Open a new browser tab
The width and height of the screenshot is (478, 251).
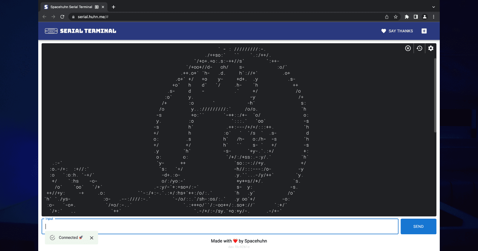tap(114, 7)
